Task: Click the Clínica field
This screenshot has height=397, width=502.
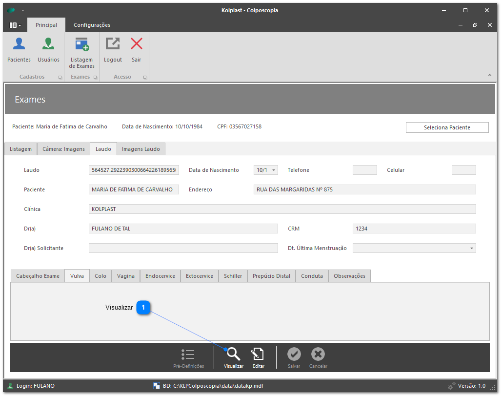Action: [282, 209]
